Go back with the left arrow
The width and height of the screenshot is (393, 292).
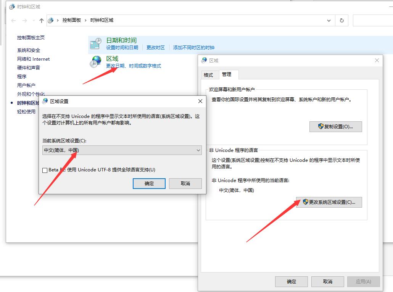click(x=13, y=21)
